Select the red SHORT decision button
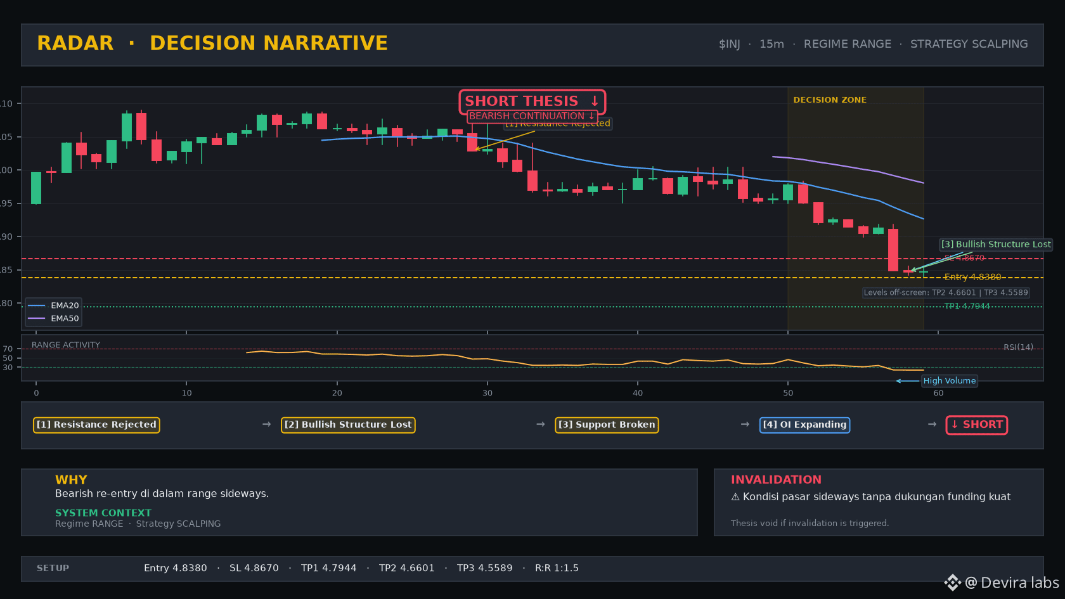The width and height of the screenshot is (1065, 599). 976,425
